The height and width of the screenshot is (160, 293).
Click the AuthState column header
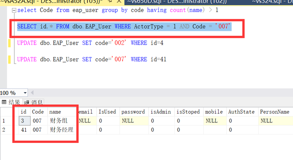coord(242,112)
